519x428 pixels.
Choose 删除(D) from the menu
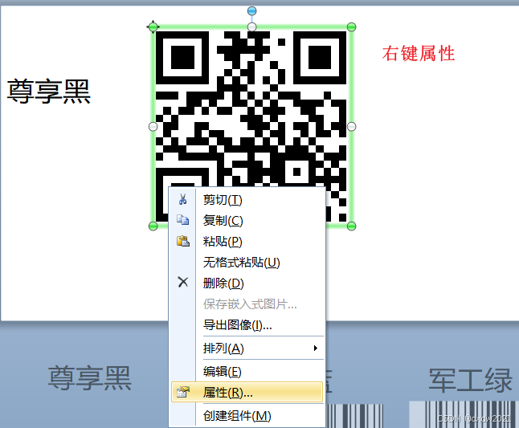coord(247,283)
